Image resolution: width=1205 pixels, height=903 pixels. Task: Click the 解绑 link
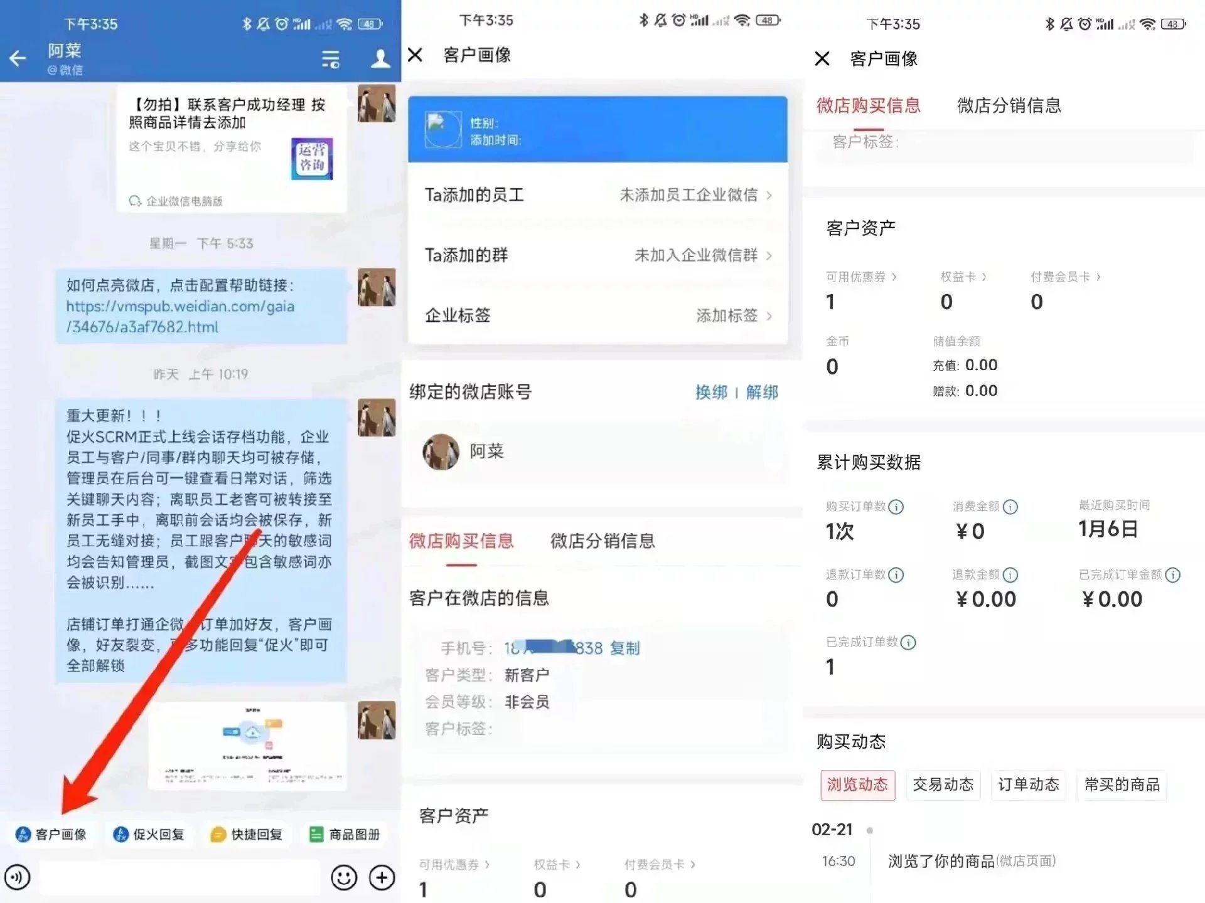(x=762, y=393)
